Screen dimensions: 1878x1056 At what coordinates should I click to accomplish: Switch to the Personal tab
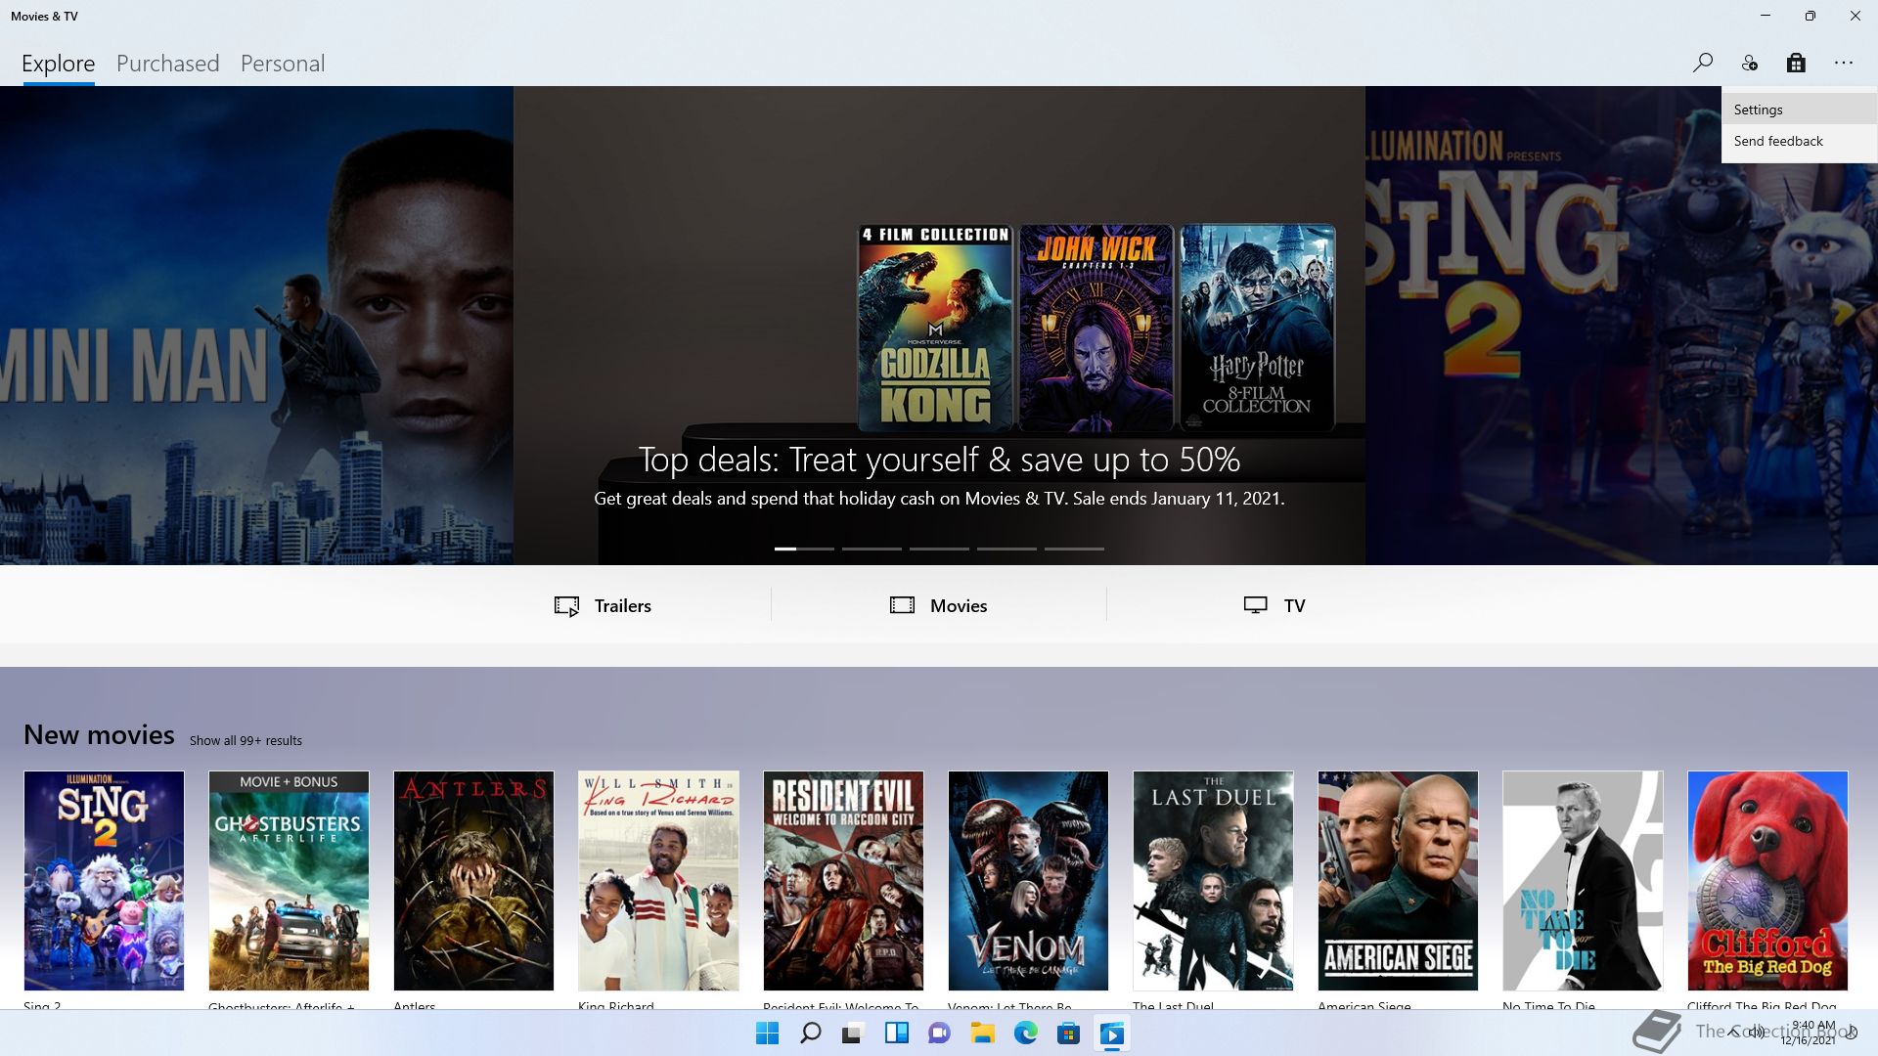point(282,64)
